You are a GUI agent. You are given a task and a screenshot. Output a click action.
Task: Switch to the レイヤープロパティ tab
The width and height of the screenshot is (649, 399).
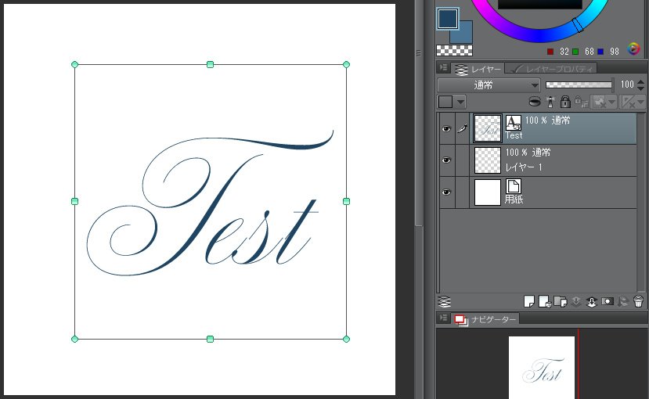click(550, 69)
